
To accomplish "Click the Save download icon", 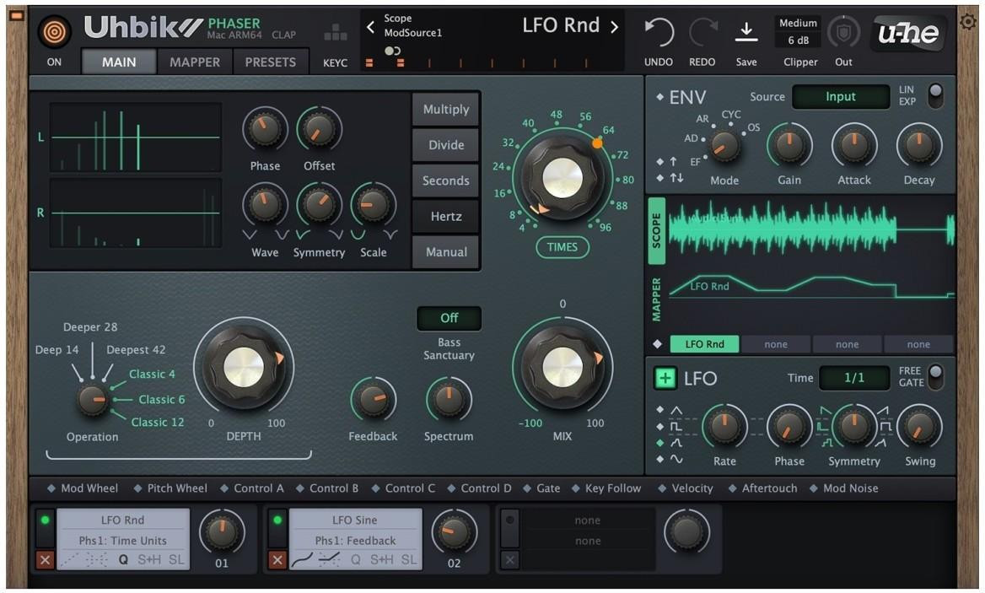I will click(x=746, y=32).
